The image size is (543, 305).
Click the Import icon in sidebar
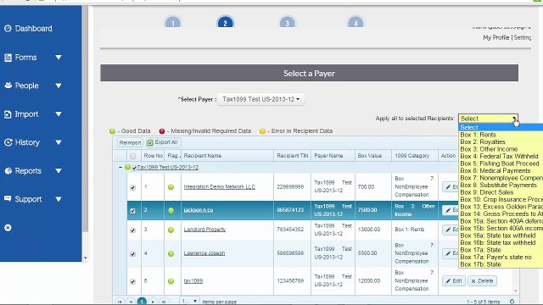[8, 114]
